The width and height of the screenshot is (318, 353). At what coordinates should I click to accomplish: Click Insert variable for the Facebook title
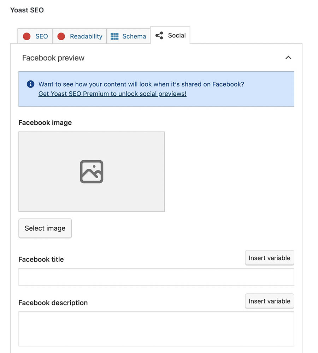tap(269, 258)
